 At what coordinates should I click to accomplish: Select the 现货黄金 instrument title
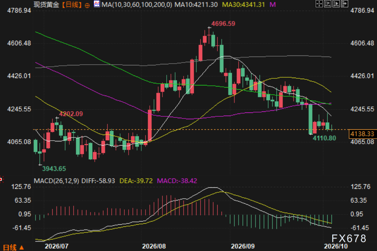click(47, 5)
